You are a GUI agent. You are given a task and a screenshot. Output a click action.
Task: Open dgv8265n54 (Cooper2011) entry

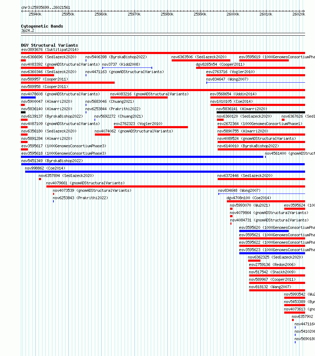[x=220, y=65]
